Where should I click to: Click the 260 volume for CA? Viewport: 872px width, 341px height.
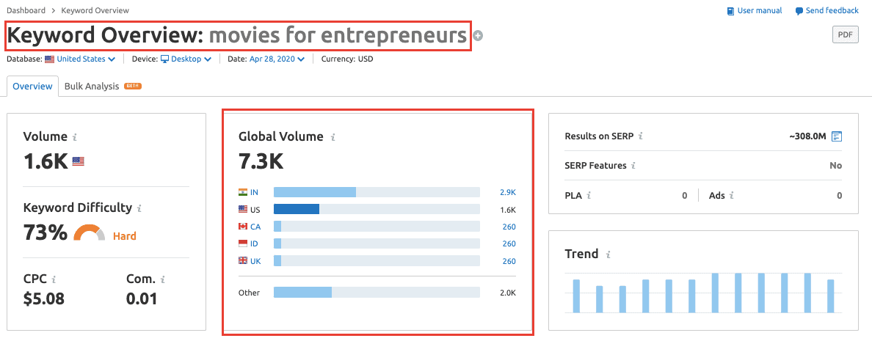[509, 227]
